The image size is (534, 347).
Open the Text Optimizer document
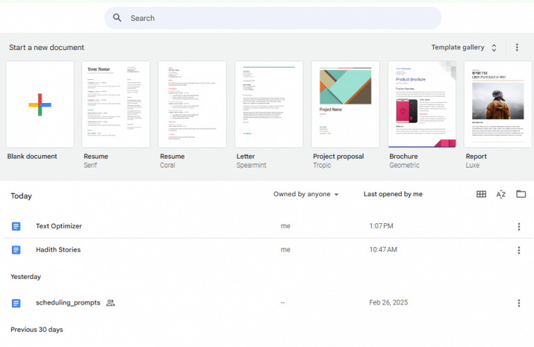point(58,227)
